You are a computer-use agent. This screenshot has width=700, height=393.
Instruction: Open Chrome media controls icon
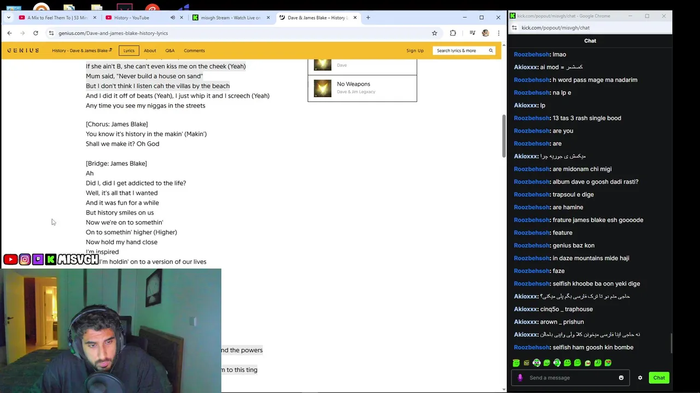pos(472,33)
